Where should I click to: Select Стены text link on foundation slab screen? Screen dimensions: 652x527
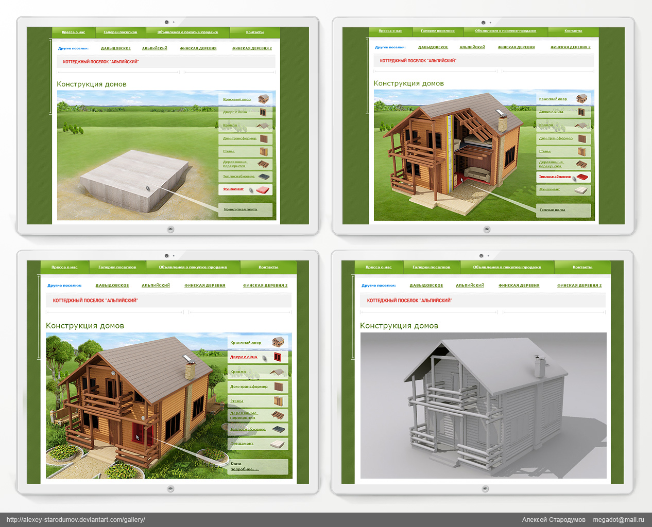pos(229,151)
